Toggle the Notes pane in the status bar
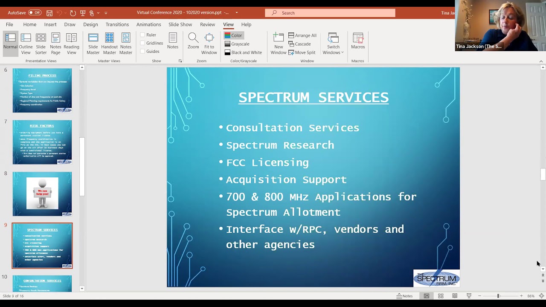546x307 pixels. coord(405,296)
